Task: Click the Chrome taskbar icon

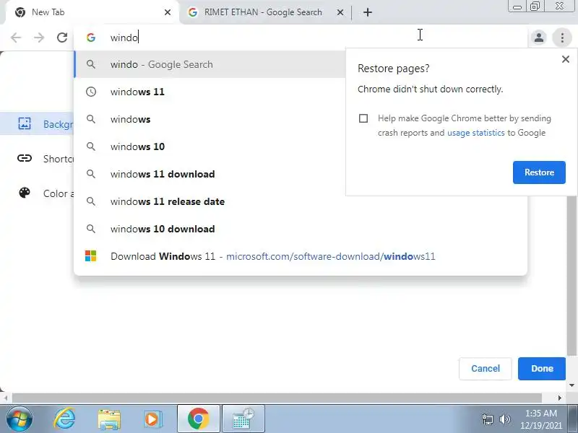Action: (x=198, y=419)
